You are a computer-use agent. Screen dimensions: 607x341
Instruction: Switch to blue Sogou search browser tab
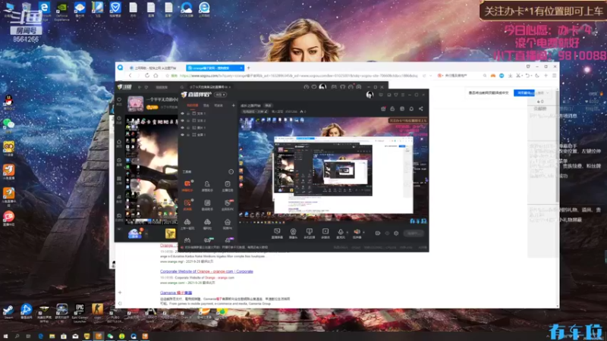(x=215, y=68)
